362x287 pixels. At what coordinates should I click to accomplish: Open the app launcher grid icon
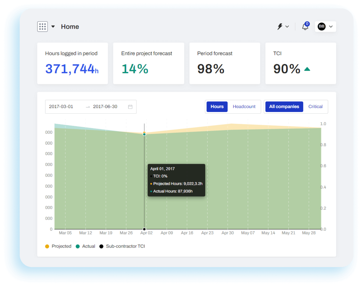coord(43,26)
